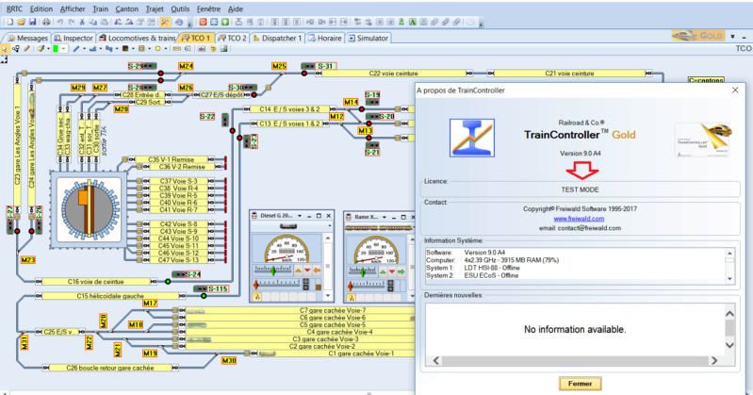Click the locomotive icon in Diesel G 20 window
Image resolution: width=753 pixels, height=395 pixels.
287,226
